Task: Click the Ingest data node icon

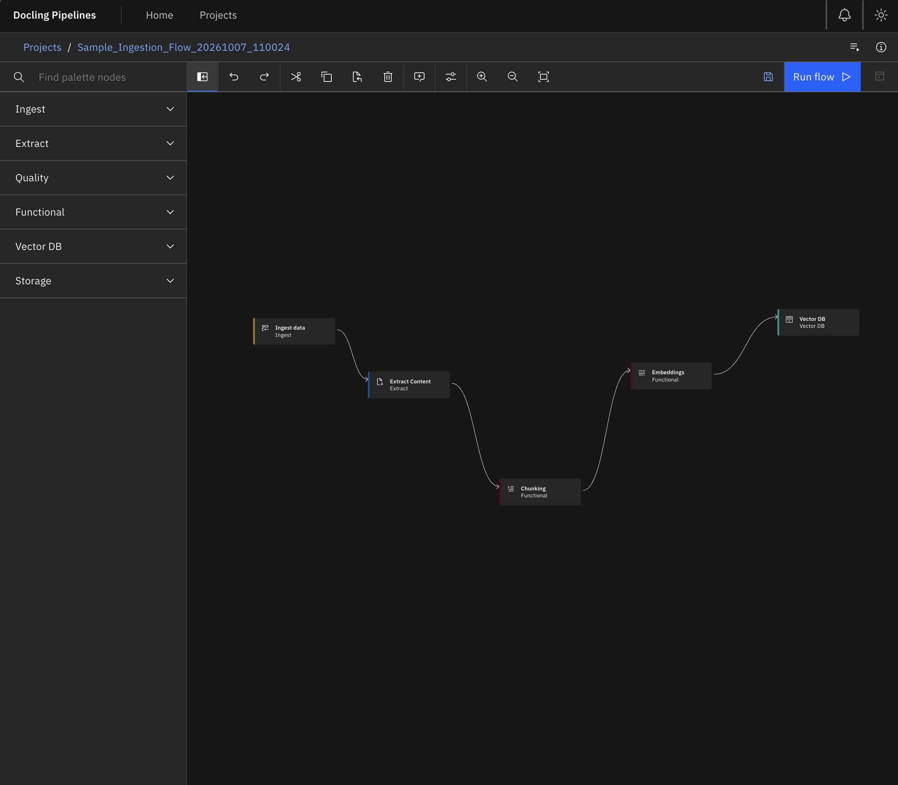Action: pyautogui.click(x=265, y=328)
